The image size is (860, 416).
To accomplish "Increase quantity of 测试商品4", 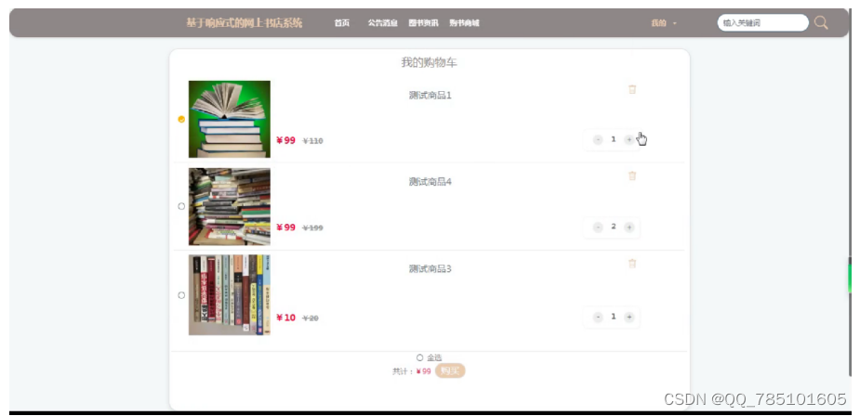I will (x=629, y=227).
